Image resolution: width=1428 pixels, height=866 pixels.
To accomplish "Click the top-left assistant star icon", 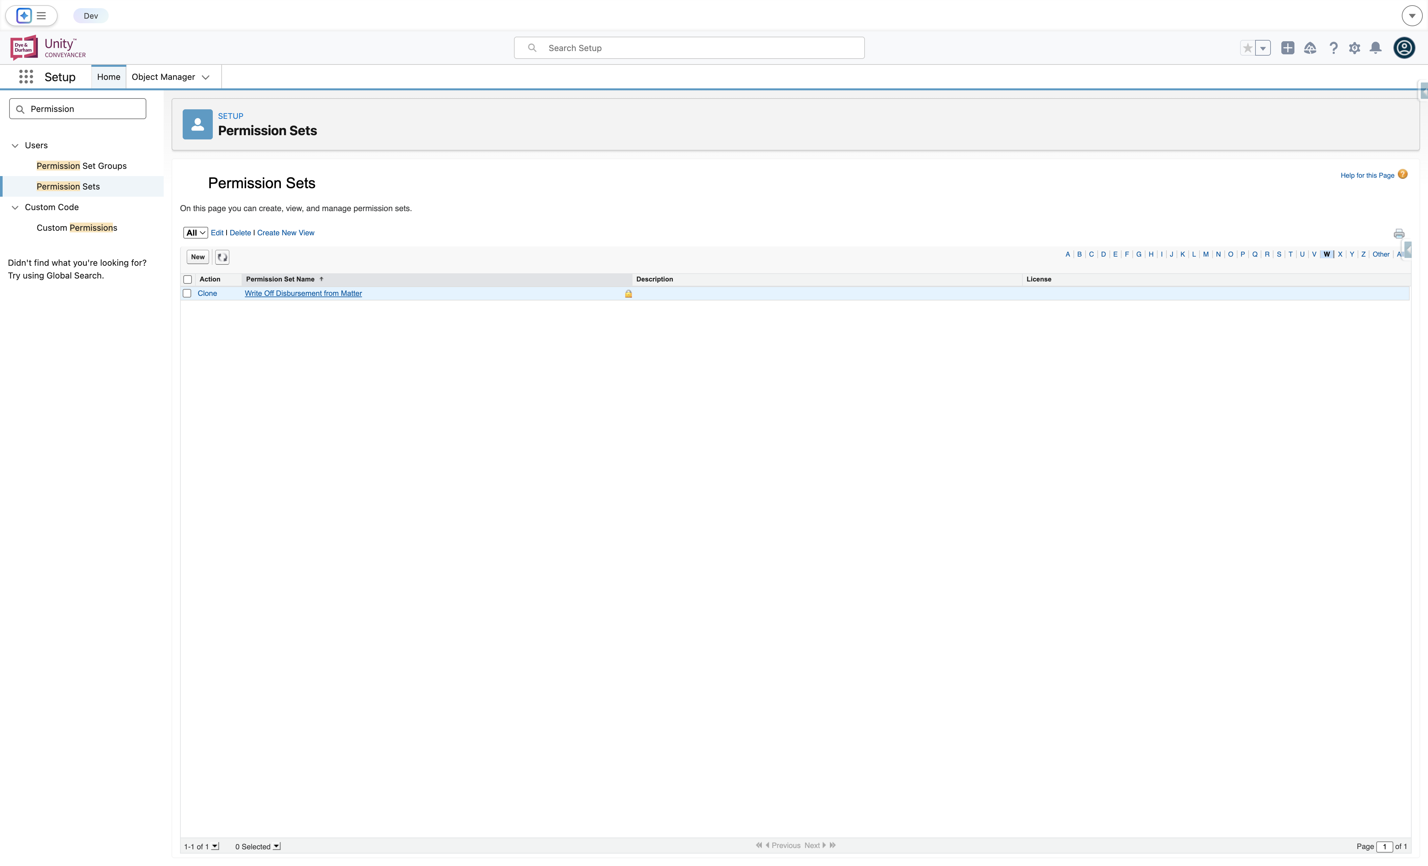I will coord(24,16).
